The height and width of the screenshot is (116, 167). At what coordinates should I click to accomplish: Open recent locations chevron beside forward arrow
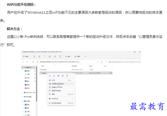click(x=30, y=62)
